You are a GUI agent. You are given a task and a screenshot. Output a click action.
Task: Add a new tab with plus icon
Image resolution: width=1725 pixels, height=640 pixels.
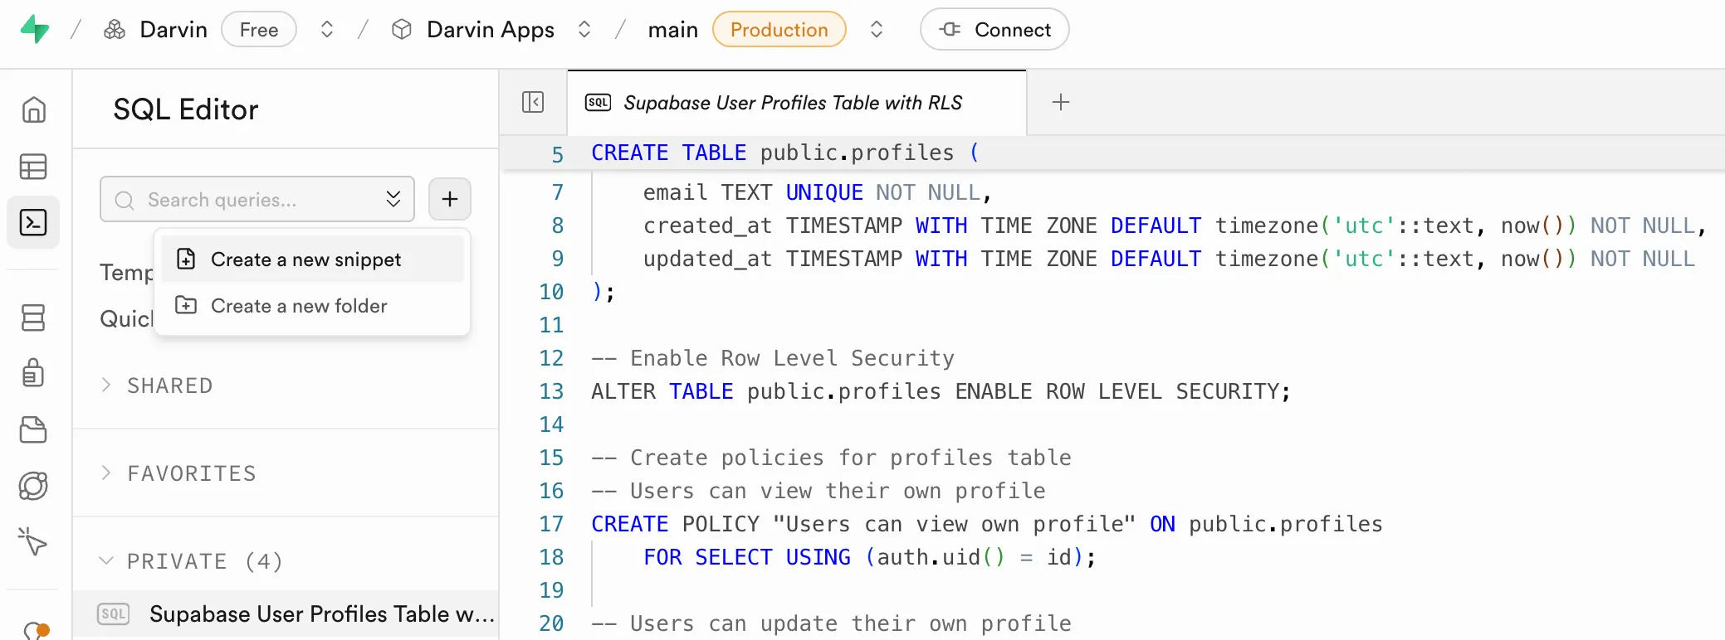1061,102
